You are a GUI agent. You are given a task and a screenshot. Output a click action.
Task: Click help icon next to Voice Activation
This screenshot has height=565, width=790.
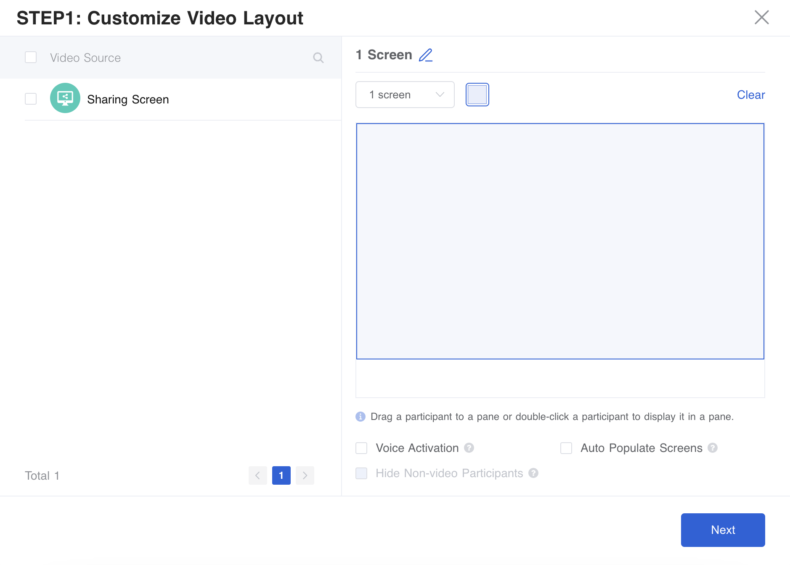click(x=469, y=448)
